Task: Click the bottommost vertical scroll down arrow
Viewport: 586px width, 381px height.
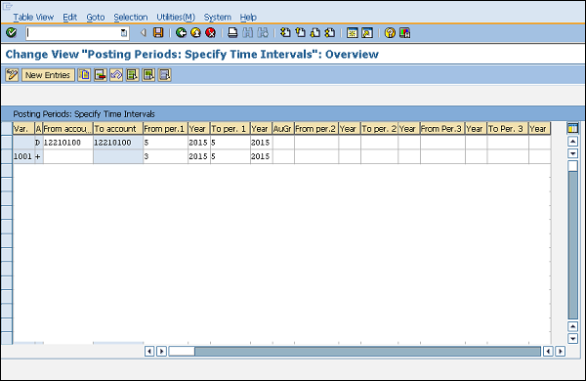Action: (572, 339)
